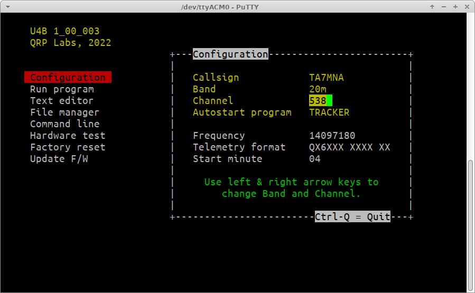Click the Ctrl-Q = Quit label
475x293 pixels.
point(352,217)
